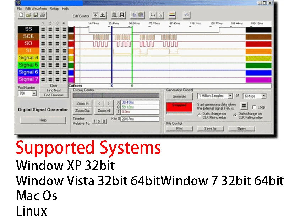Click the X cursor button beside 38.45ms
Viewport: 284px width, 217px height.
point(118,102)
